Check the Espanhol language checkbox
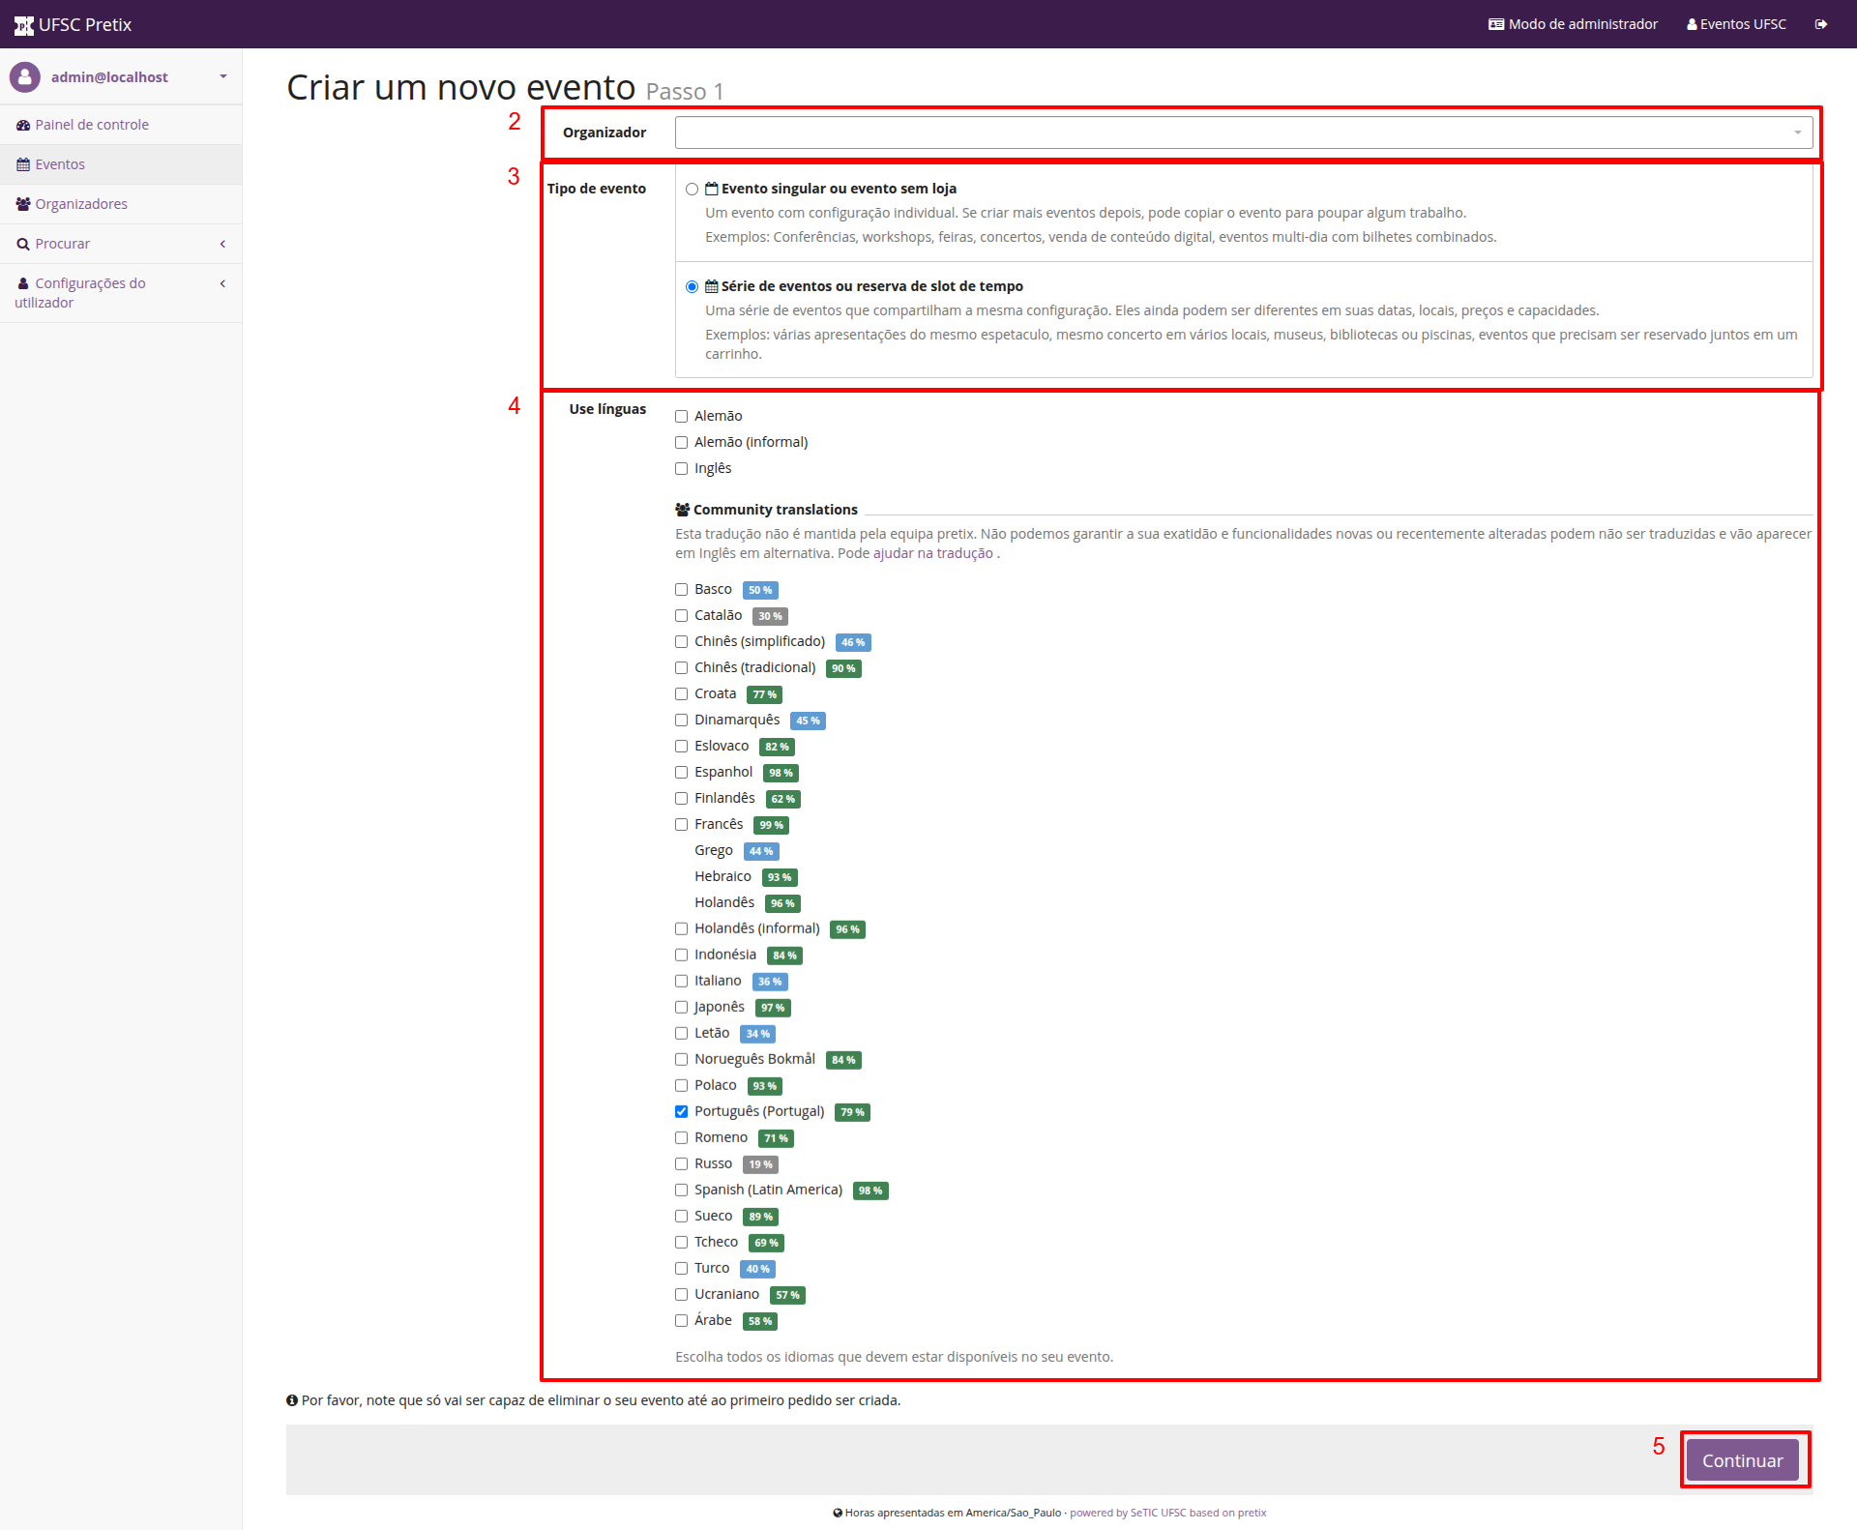Screen dimensions: 1857x1530 point(681,773)
